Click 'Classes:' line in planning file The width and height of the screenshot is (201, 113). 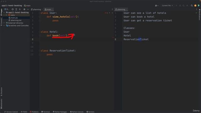129,28
